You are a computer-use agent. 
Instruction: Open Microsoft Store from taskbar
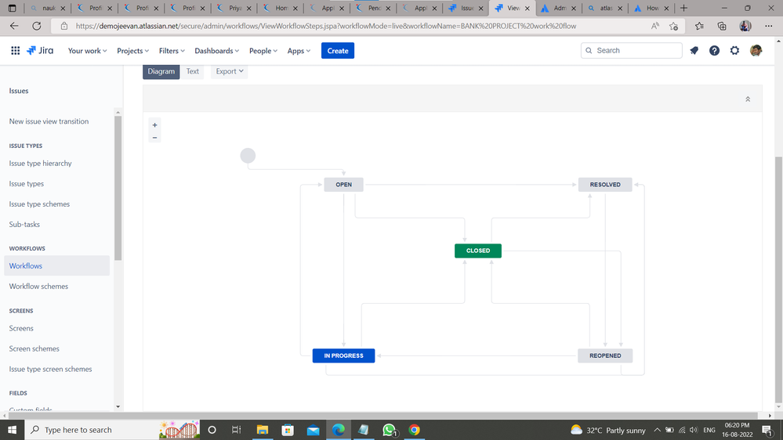click(x=288, y=430)
